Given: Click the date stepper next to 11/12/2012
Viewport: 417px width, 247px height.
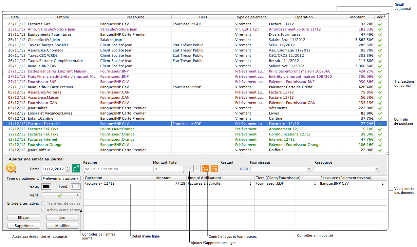Looking at the screenshot, I should point(67,169).
